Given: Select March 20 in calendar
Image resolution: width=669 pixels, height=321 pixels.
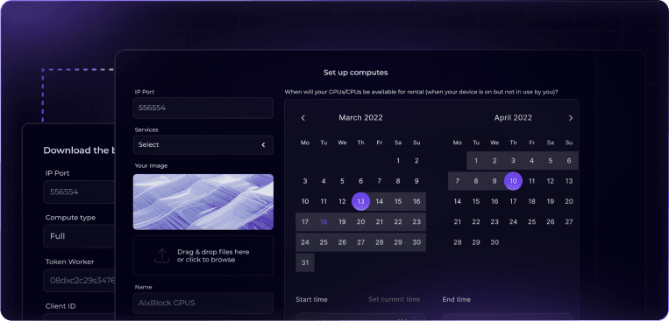Looking at the screenshot, I should click(x=360, y=222).
